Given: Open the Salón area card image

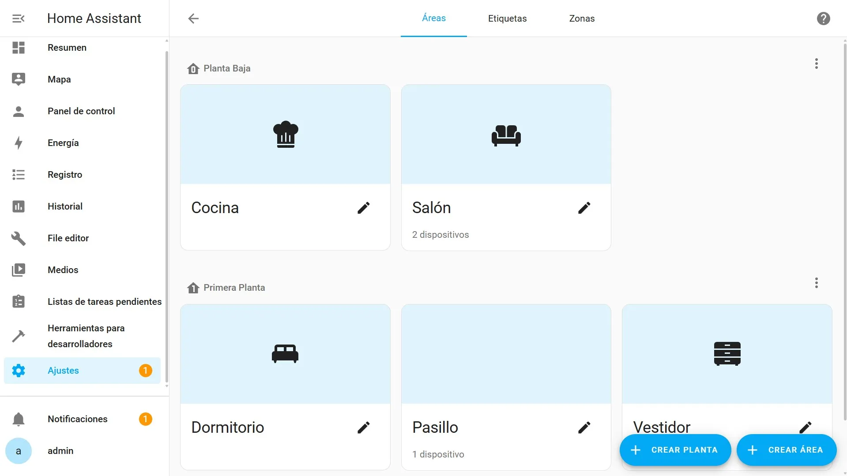Looking at the screenshot, I should (x=506, y=134).
